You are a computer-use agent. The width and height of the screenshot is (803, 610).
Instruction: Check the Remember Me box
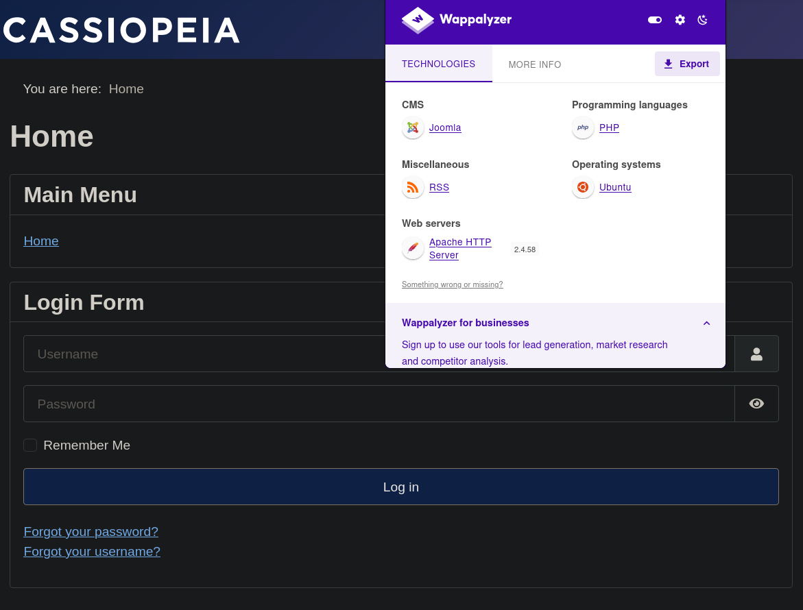tap(30, 446)
